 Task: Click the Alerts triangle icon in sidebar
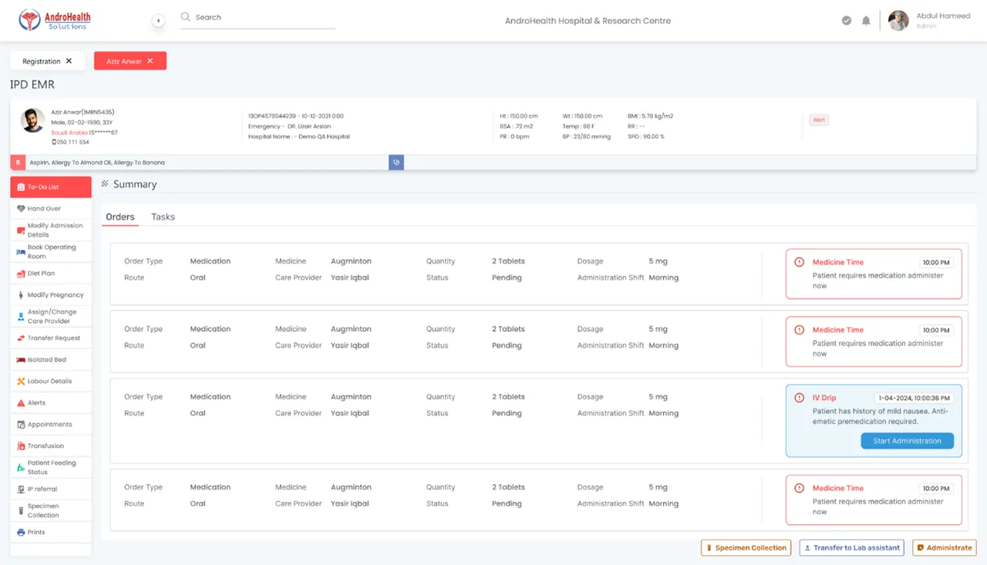tap(21, 403)
